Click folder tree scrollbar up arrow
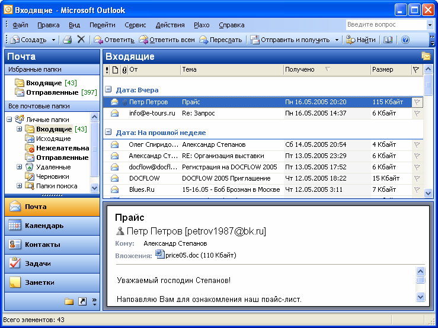Image resolution: width=438 pixels, height=328 pixels. (95, 117)
